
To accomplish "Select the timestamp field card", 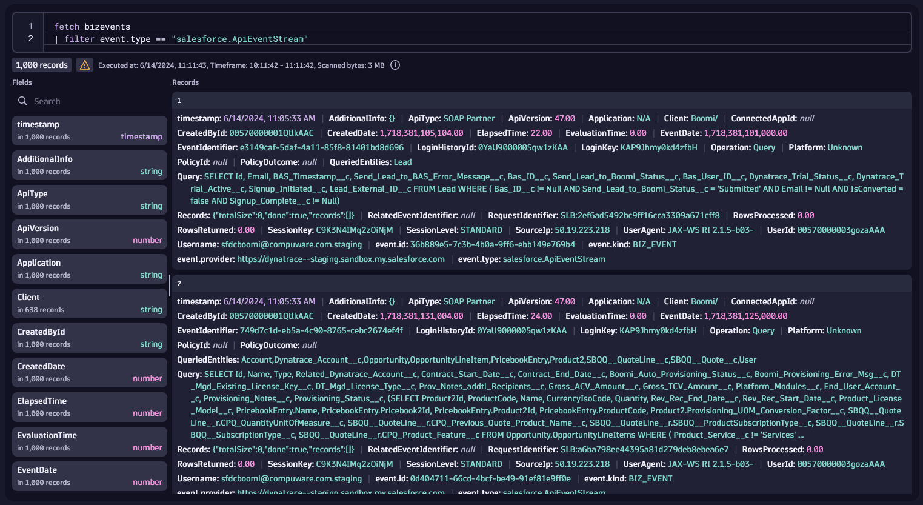I will coord(90,130).
